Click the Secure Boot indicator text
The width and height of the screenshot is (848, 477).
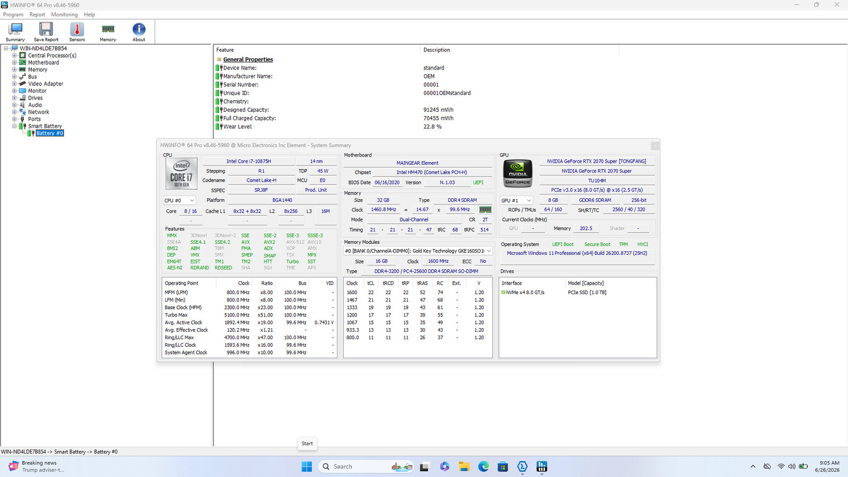pos(597,244)
